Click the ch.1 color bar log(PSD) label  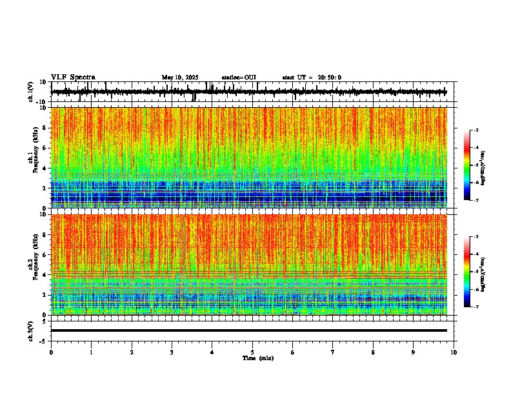[x=483, y=168]
